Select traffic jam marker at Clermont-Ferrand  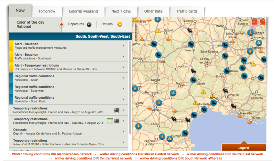point(191,44)
